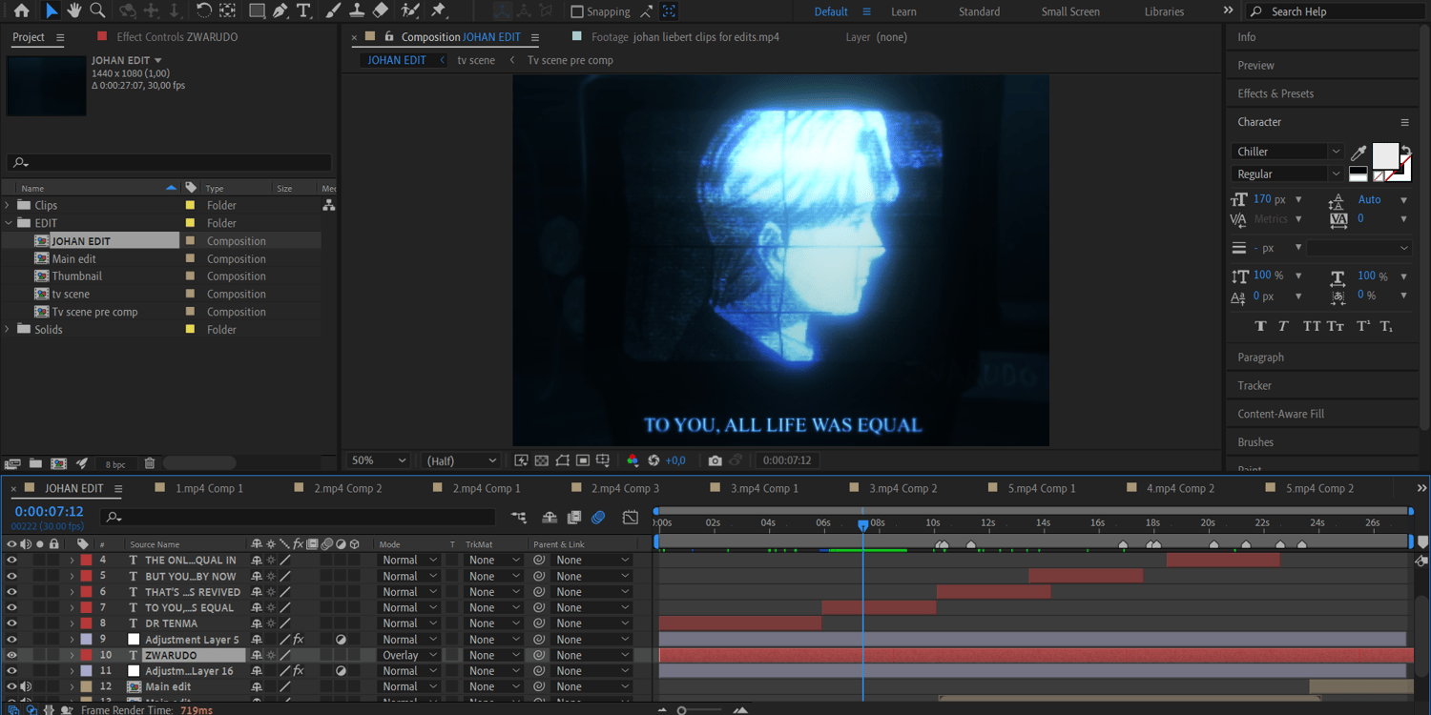
Task: Click the text fill color swatch
Action: tap(1384, 155)
